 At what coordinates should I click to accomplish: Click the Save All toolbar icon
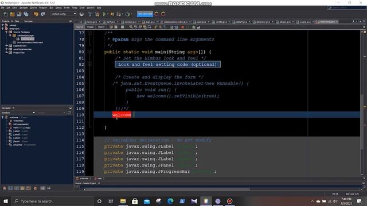[x=26, y=14]
